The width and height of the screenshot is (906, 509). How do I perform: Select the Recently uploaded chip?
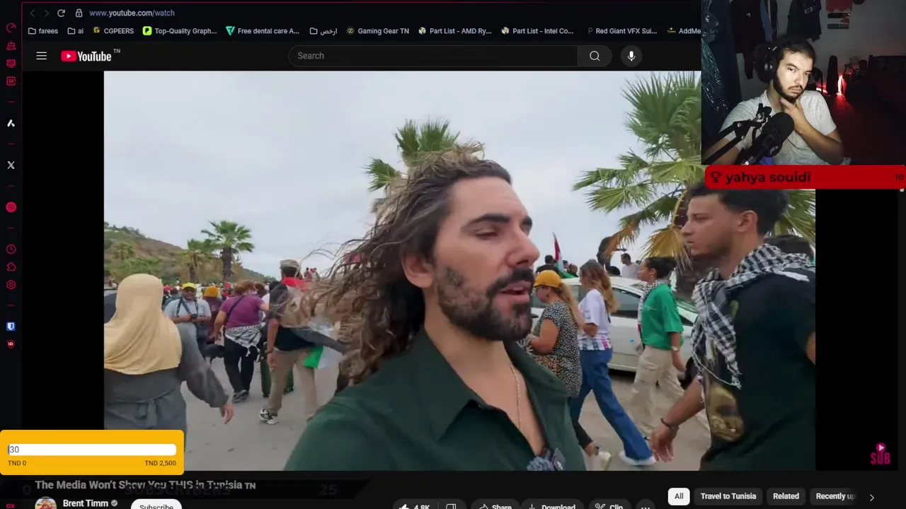point(835,496)
